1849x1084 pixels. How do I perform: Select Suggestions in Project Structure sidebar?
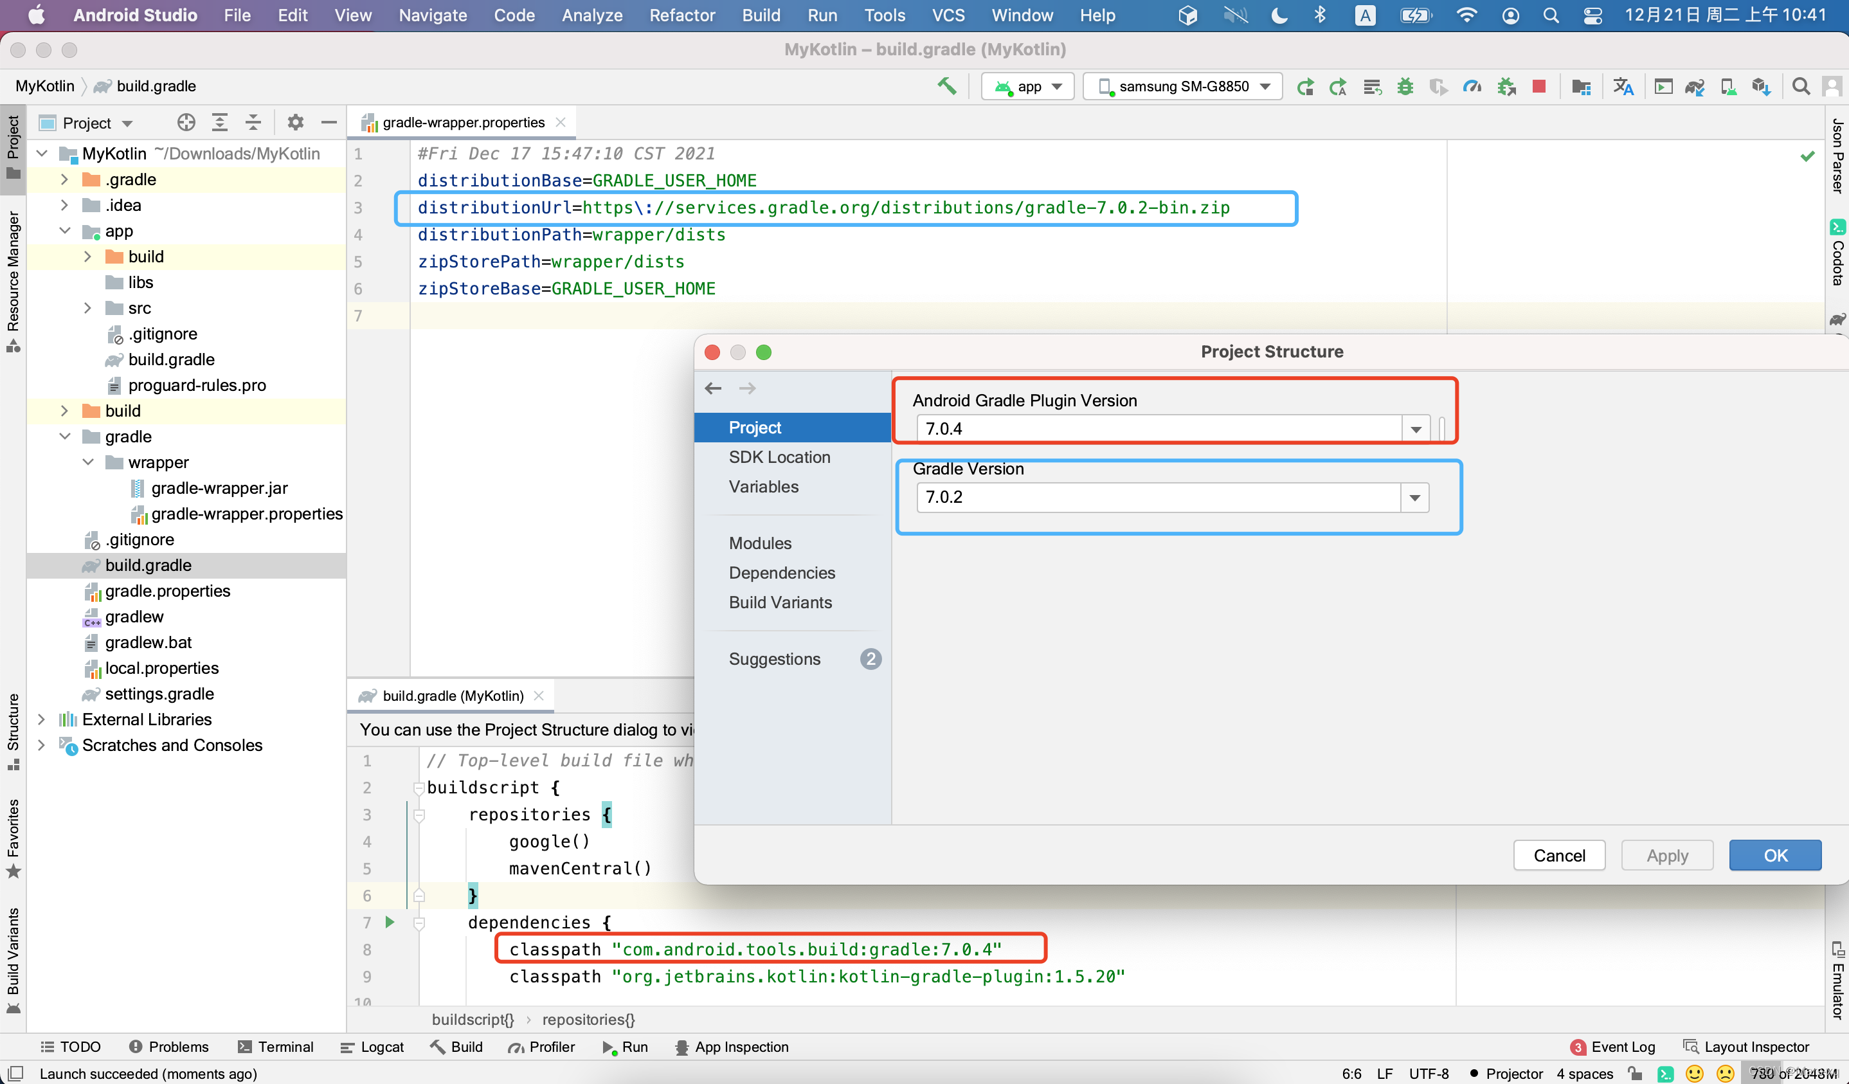click(774, 659)
